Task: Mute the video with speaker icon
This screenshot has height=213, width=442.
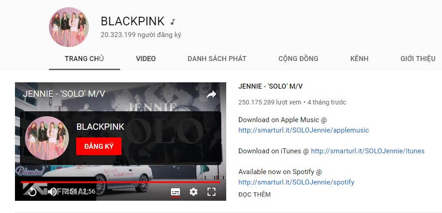Action: 52,192
